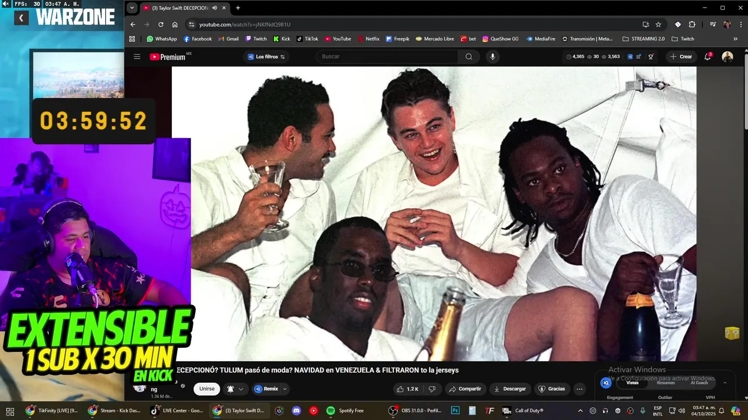Click the YouTube Buscar search field
The image size is (748, 420).
[387, 57]
